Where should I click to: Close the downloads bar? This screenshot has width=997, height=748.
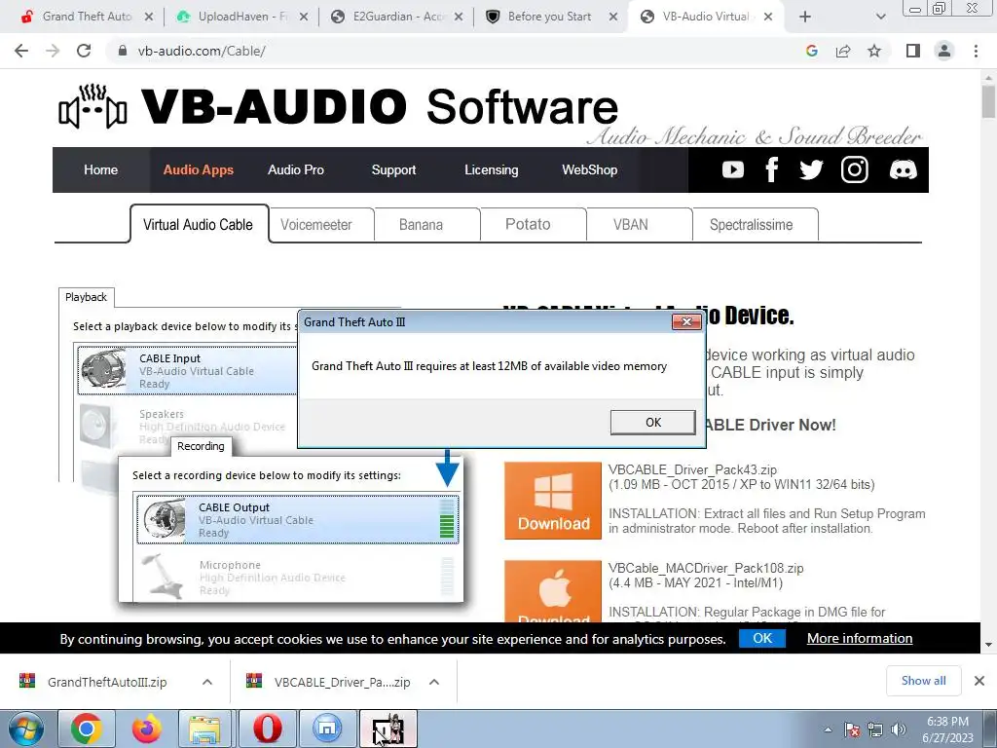pos(979,681)
